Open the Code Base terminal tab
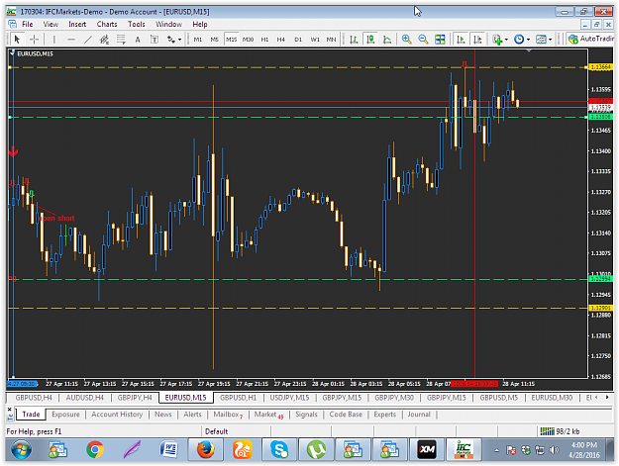The image size is (619, 466). coord(346,415)
